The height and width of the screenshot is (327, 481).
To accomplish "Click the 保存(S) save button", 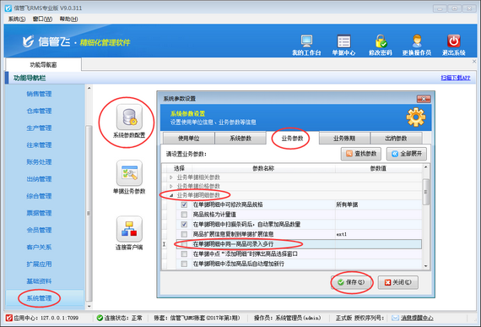I will point(351,282).
